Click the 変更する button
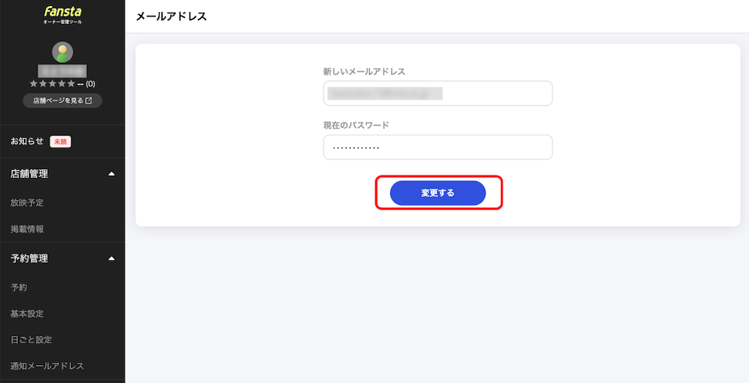Viewport: 749px width, 383px height. tap(438, 193)
